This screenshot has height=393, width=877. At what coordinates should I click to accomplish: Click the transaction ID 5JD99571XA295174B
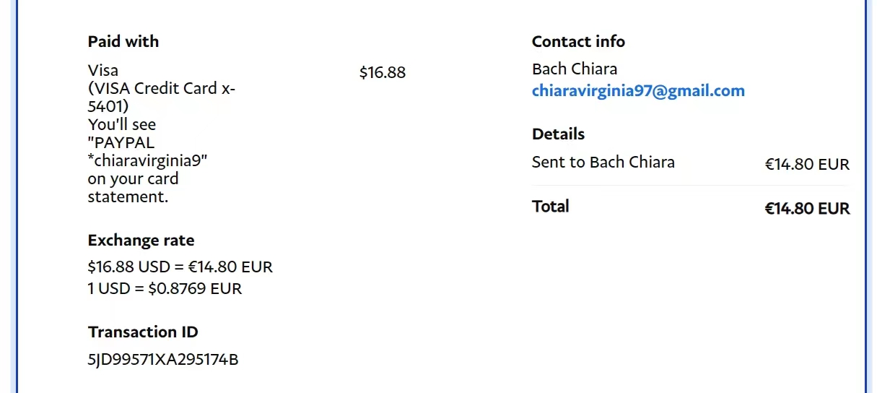click(x=163, y=359)
